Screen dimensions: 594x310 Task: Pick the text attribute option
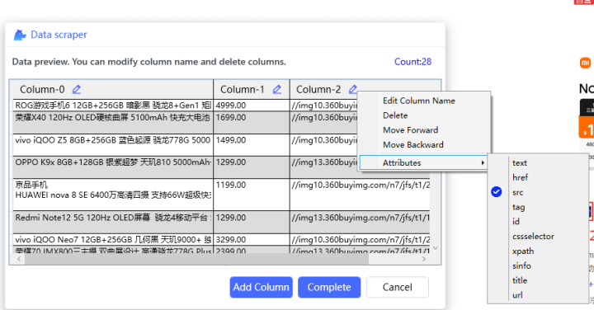pyautogui.click(x=520, y=162)
